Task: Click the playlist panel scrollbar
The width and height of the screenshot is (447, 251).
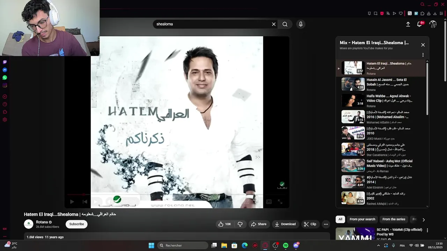Action: pyautogui.click(x=427, y=89)
